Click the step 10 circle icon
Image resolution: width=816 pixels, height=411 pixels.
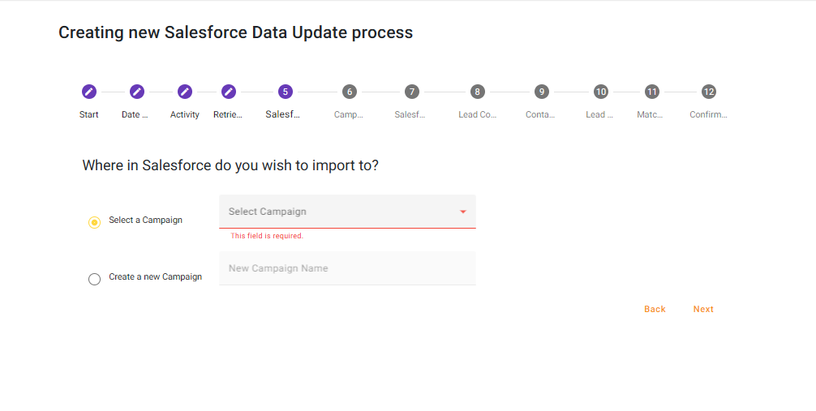[x=600, y=92]
